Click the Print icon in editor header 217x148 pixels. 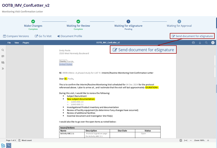click(193, 43)
